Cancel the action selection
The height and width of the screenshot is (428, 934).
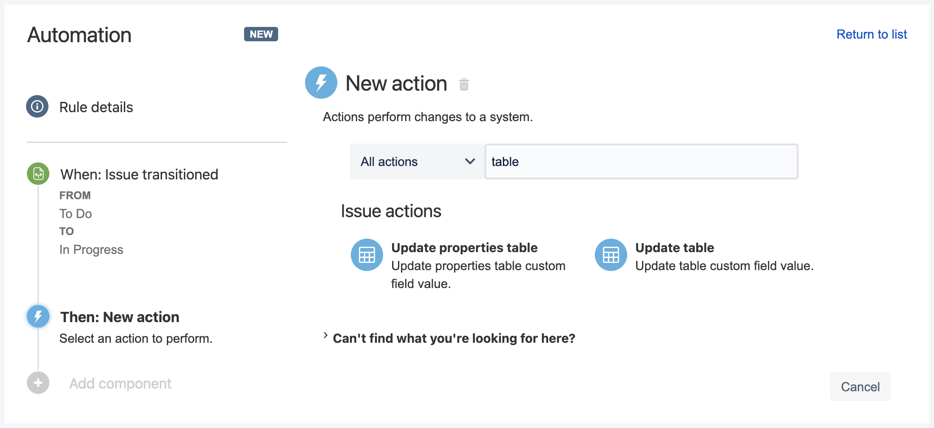(x=860, y=386)
